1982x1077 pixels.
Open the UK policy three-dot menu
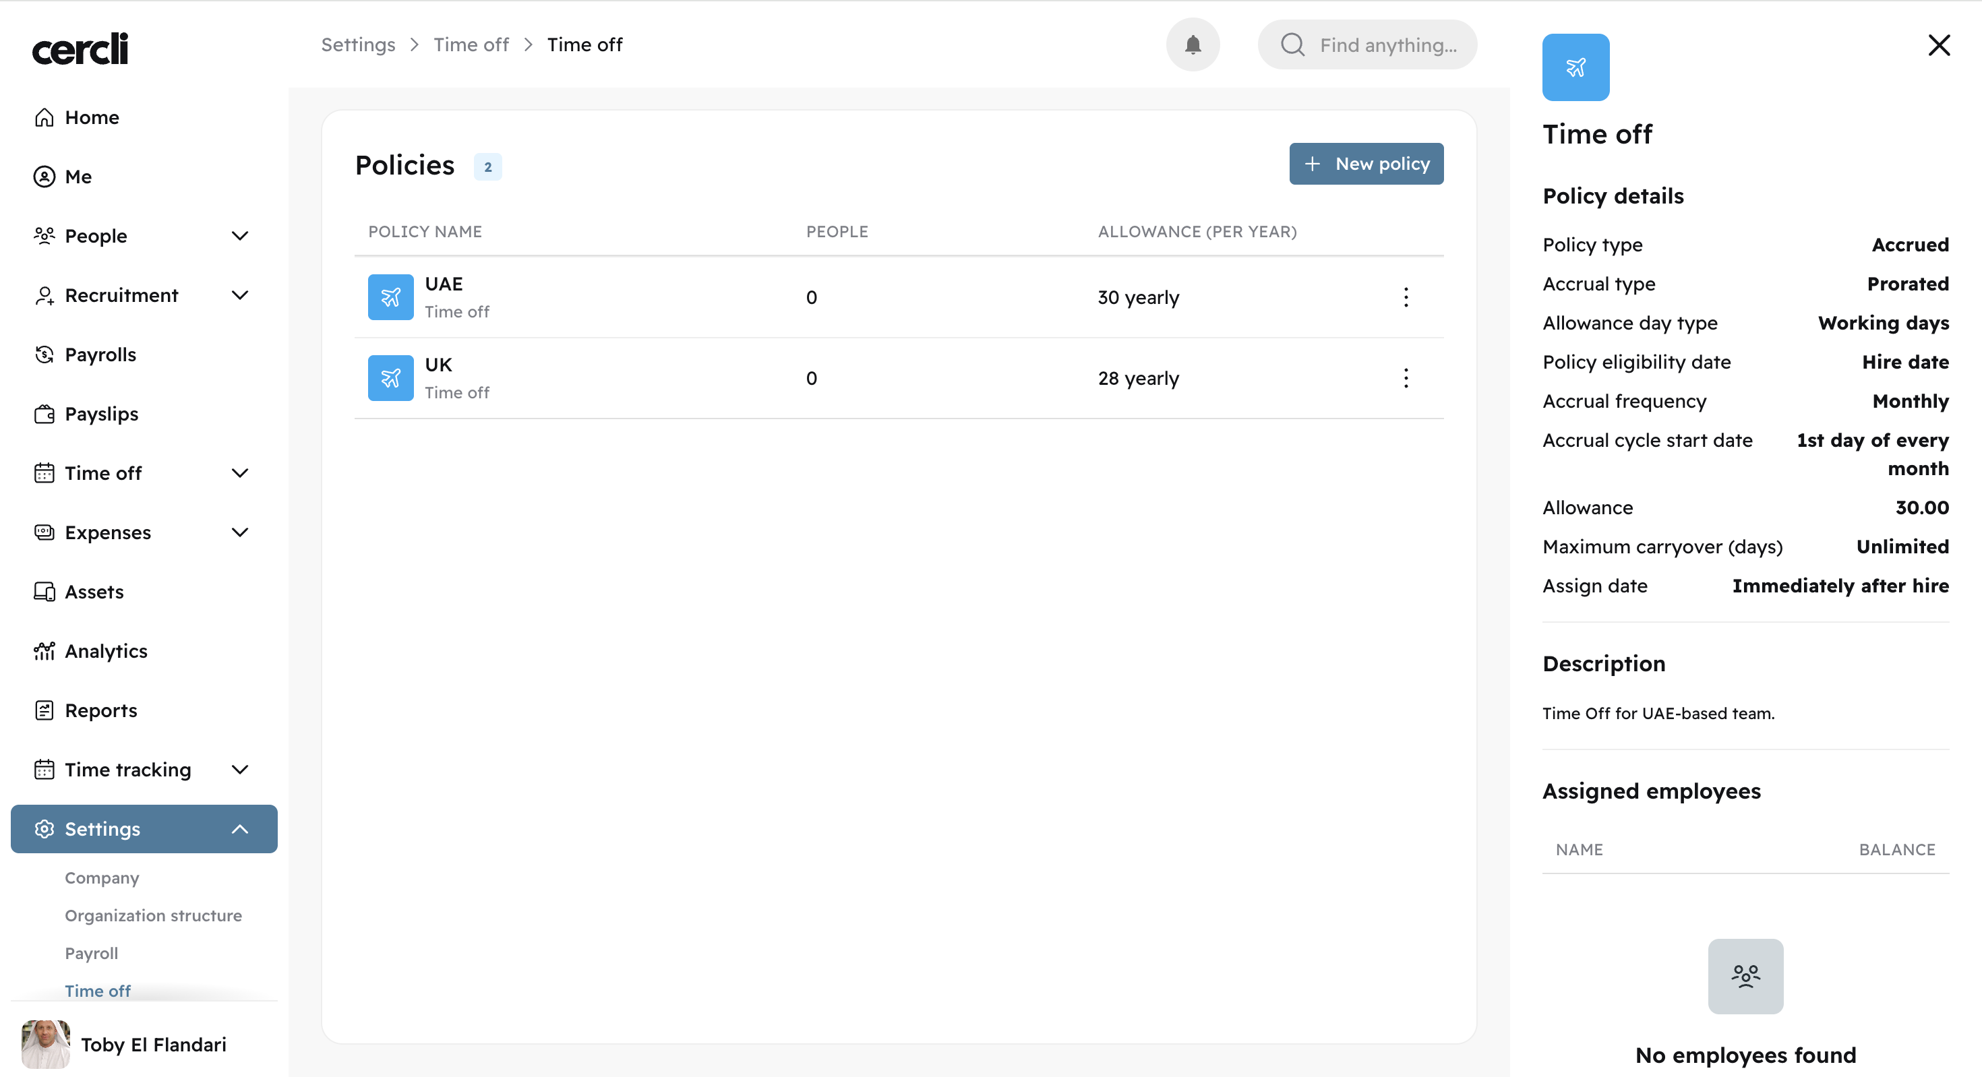point(1405,377)
